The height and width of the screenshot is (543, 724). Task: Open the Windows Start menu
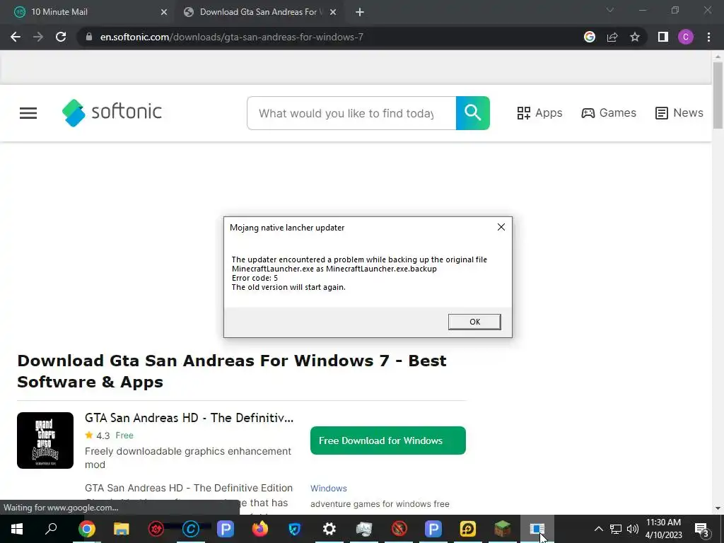click(x=17, y=529)
